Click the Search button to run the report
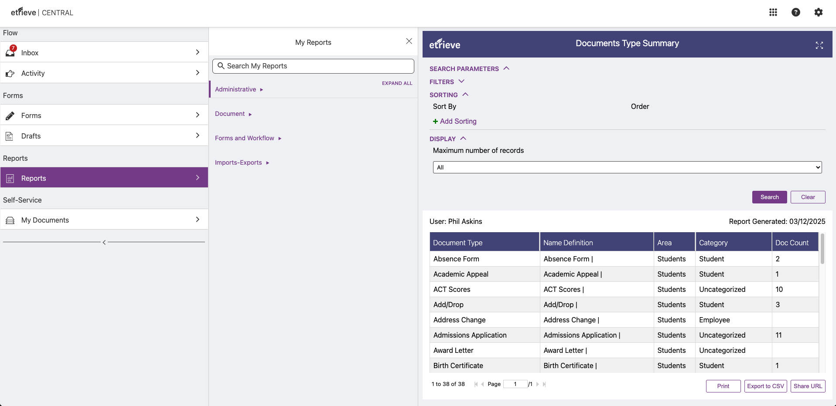Image resolution: width=836 pixels, height=406 pixels. (769, 197)
